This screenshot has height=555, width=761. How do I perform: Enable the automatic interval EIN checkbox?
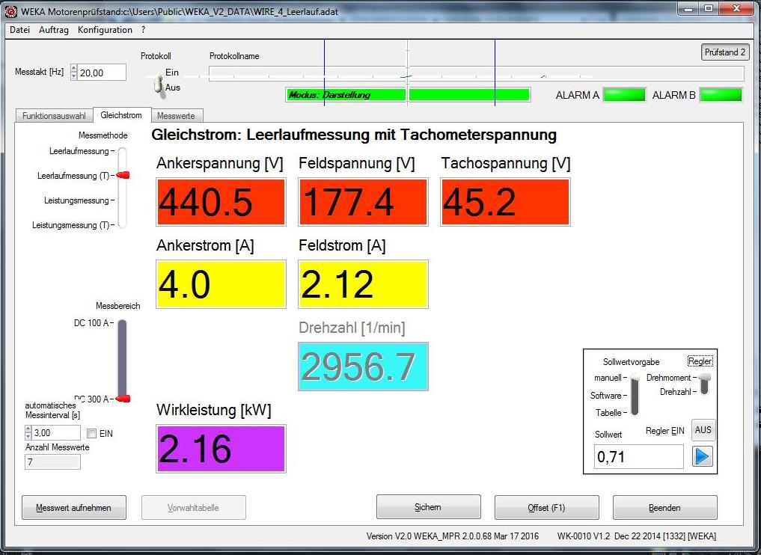(x=91, y=433)
